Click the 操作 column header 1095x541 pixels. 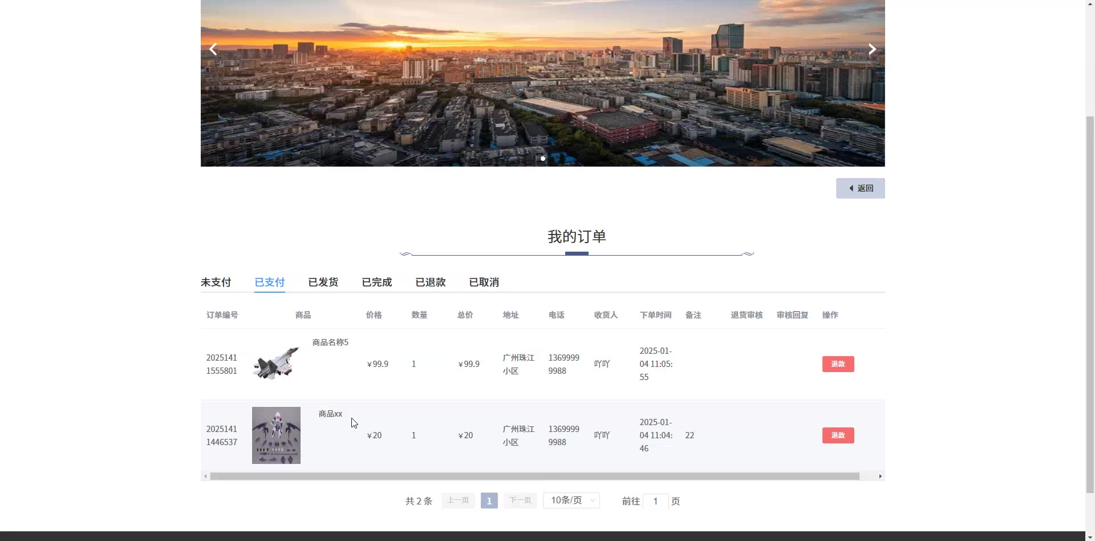[x=830, y=315]
